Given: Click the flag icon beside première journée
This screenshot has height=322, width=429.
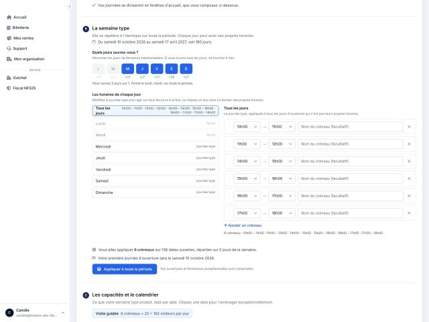Looking at the screenshot, I should pyautogui.click(x=94, y=258).
